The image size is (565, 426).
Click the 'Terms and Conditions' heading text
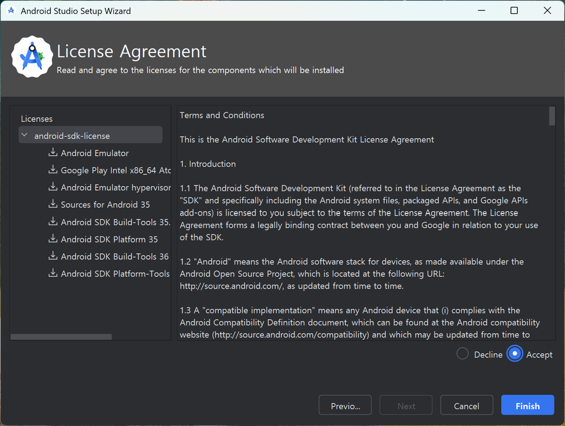222,115
